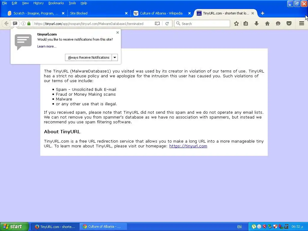Show bookmarks list icon
The height and width of the screenshot is (231, 308).
click(x=246, y=23)
